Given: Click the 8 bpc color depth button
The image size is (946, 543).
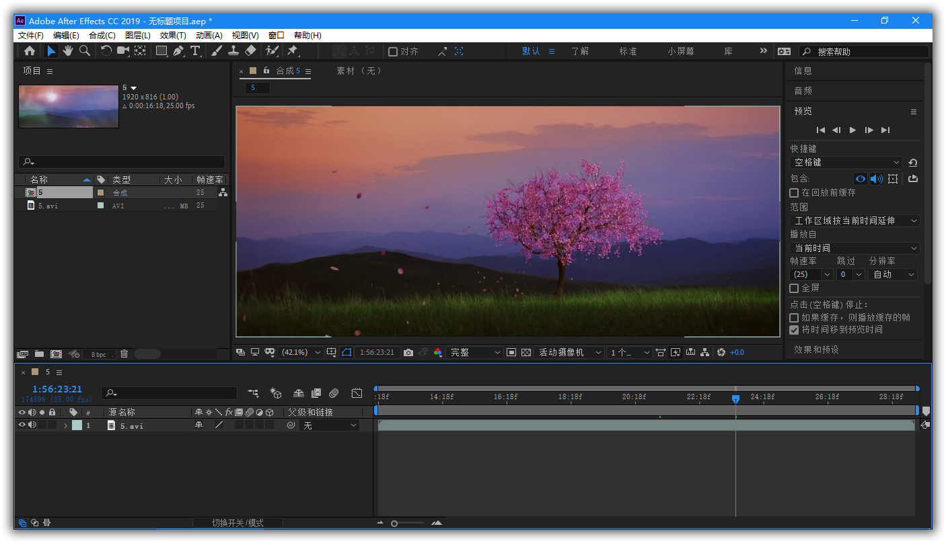Looking at the screenshot, I should click(x=99, y=354).
